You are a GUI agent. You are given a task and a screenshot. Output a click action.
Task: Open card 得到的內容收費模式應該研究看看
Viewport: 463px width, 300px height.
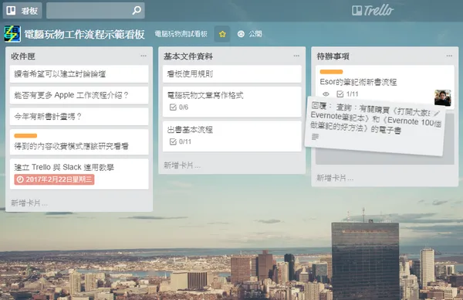pos(79,141)
